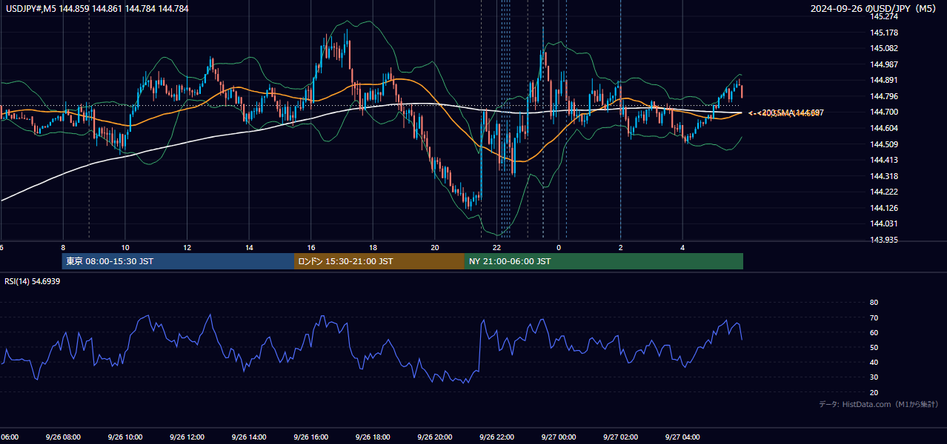Click the 9/26 08:00 date axis label
The image size is (947, 444).
(x=63, y=437)
